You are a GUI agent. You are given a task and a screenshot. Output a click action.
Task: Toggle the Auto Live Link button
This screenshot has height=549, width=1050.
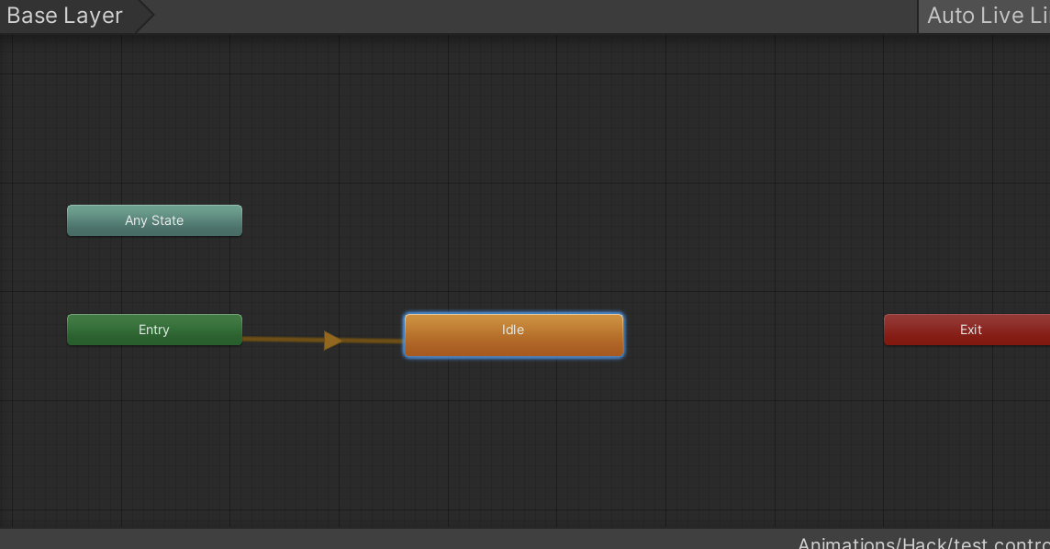pos(986,16)
